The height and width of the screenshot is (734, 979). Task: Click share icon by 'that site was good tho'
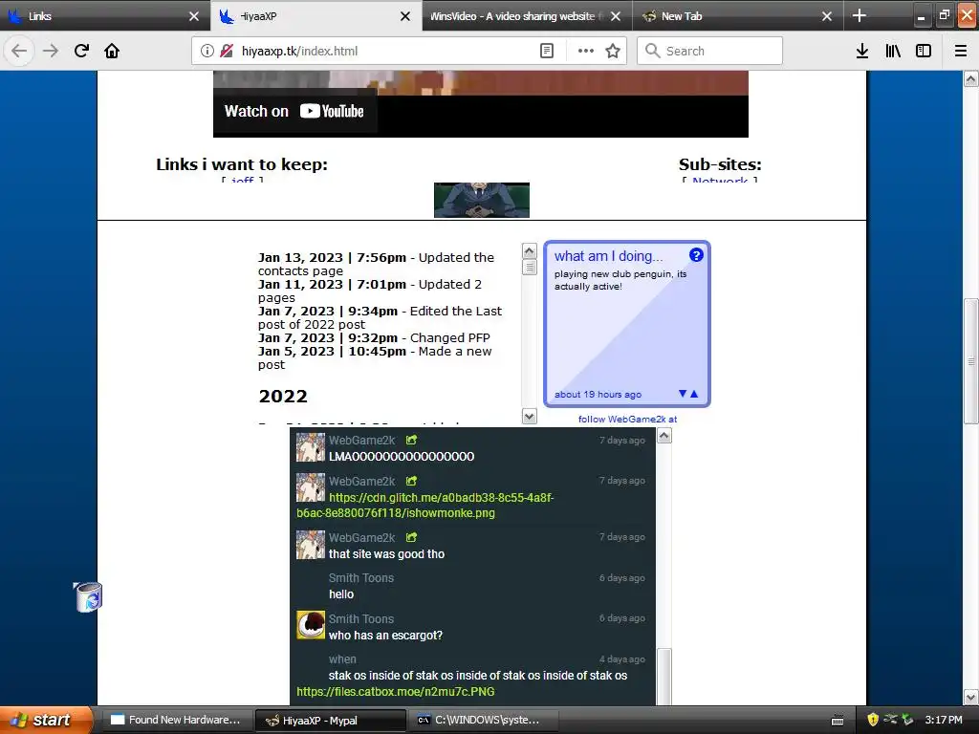(411, 537)
